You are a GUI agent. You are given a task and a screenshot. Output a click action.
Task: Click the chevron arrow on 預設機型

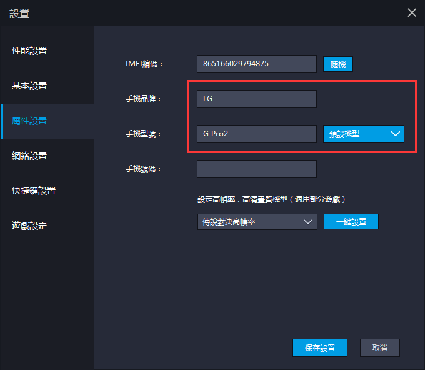click(395, 134)
